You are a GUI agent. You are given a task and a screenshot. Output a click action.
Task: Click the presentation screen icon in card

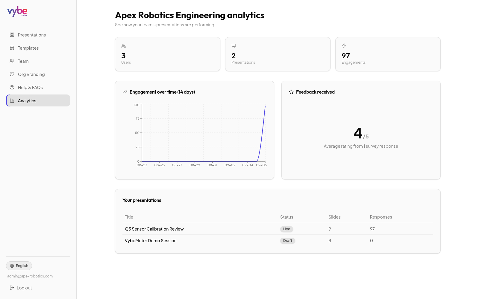[234, 46]
